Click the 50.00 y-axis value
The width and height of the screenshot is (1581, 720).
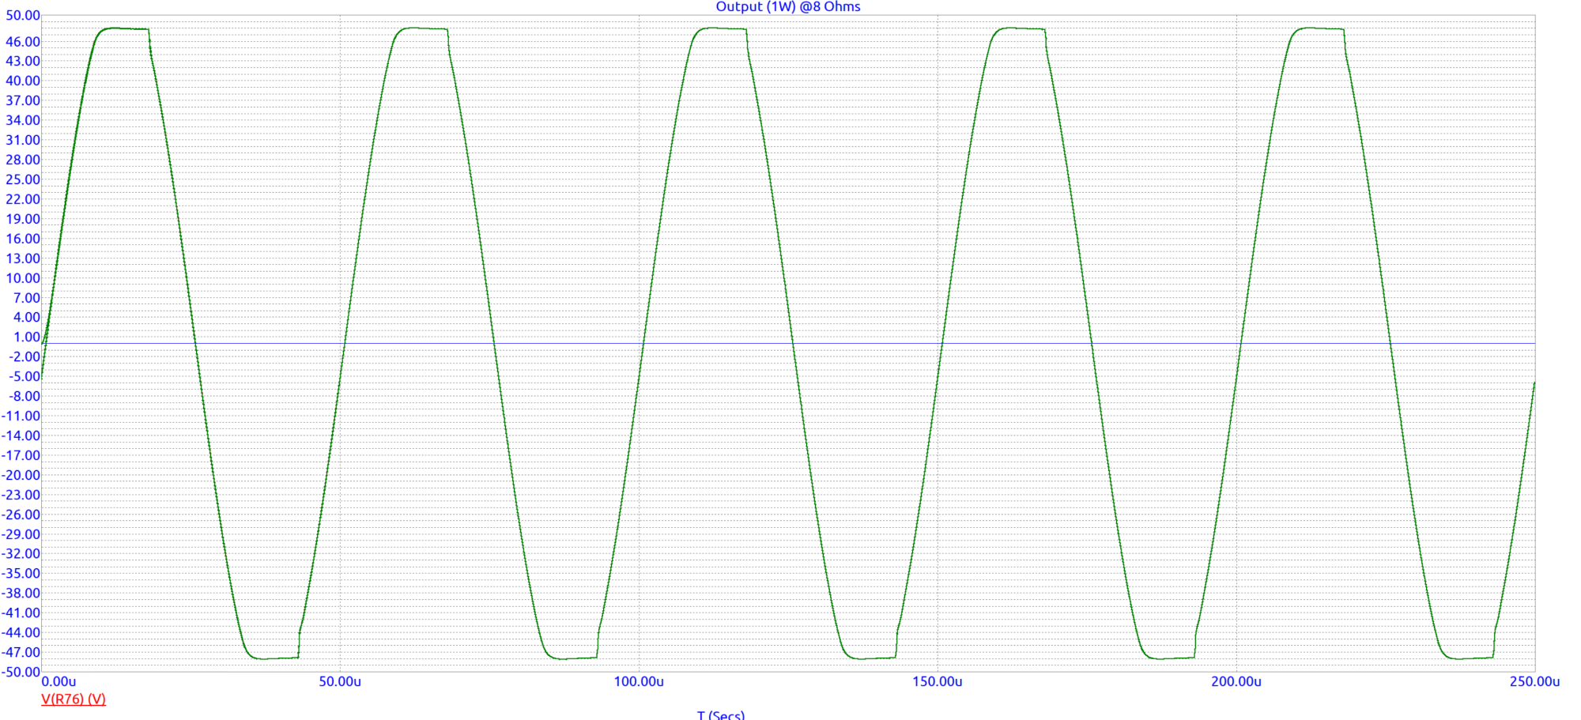click(x=23, y=16)
